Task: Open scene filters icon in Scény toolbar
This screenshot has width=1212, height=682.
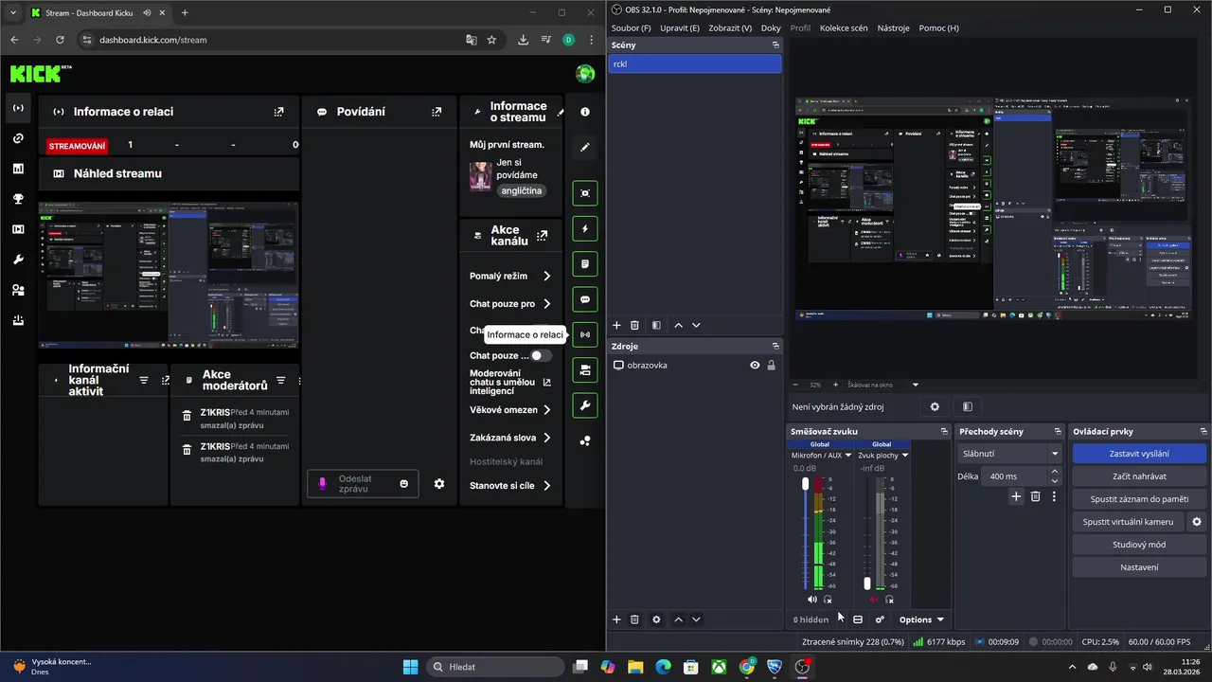Action: (x=656, y=325)
